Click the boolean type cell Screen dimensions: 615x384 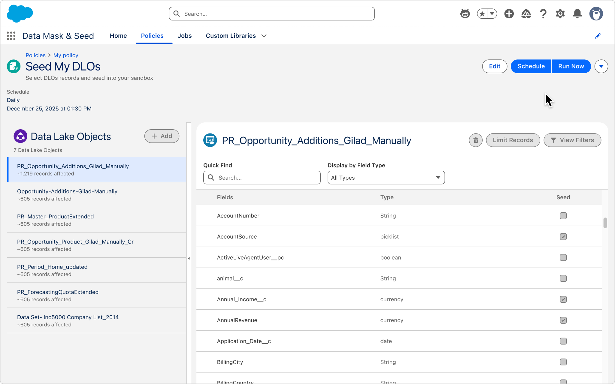(x=391, y=258)
